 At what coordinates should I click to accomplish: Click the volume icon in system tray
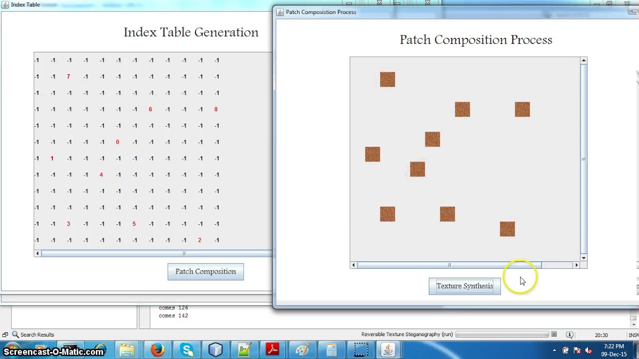click(x=588, y=351)
